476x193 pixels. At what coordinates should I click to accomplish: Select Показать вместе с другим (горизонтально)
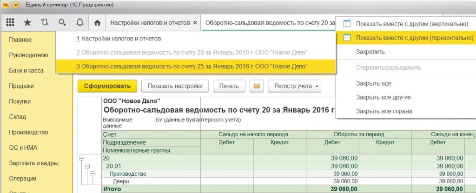pos(408,38)
